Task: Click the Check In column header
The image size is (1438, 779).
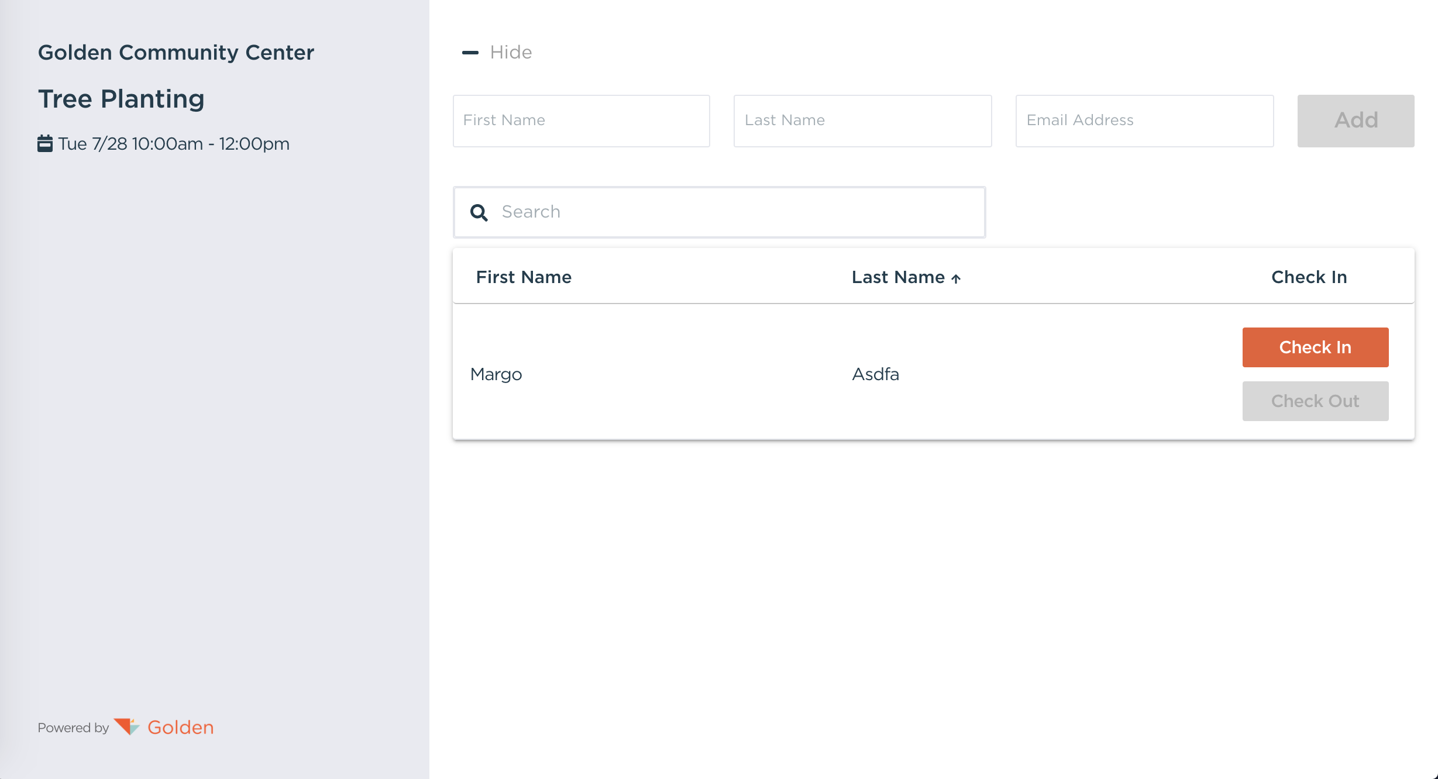Action: 1309,277
